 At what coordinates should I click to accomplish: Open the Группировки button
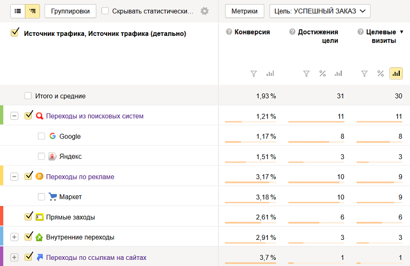pyautogui.click(x=70, y=11)
